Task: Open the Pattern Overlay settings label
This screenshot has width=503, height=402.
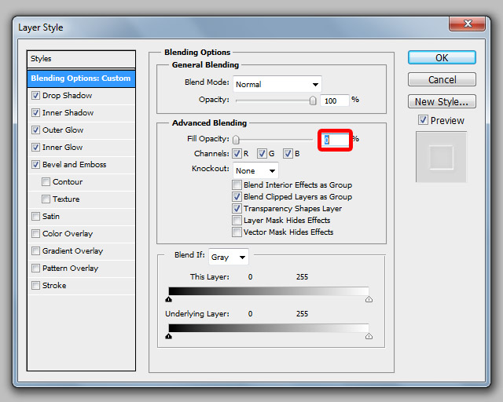Action: [71, 269]
